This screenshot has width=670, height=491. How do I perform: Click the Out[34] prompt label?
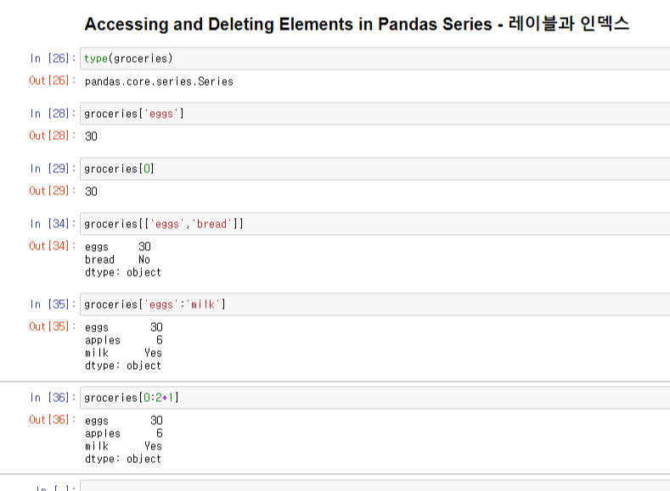coord(52,246)
